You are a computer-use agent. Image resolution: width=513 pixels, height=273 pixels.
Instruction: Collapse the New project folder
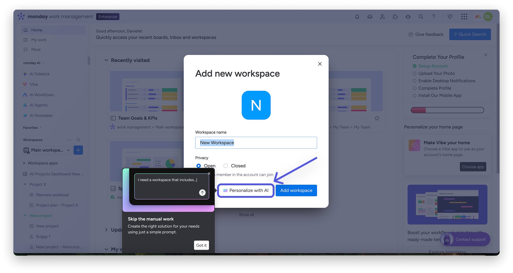(x=25, y=216)
